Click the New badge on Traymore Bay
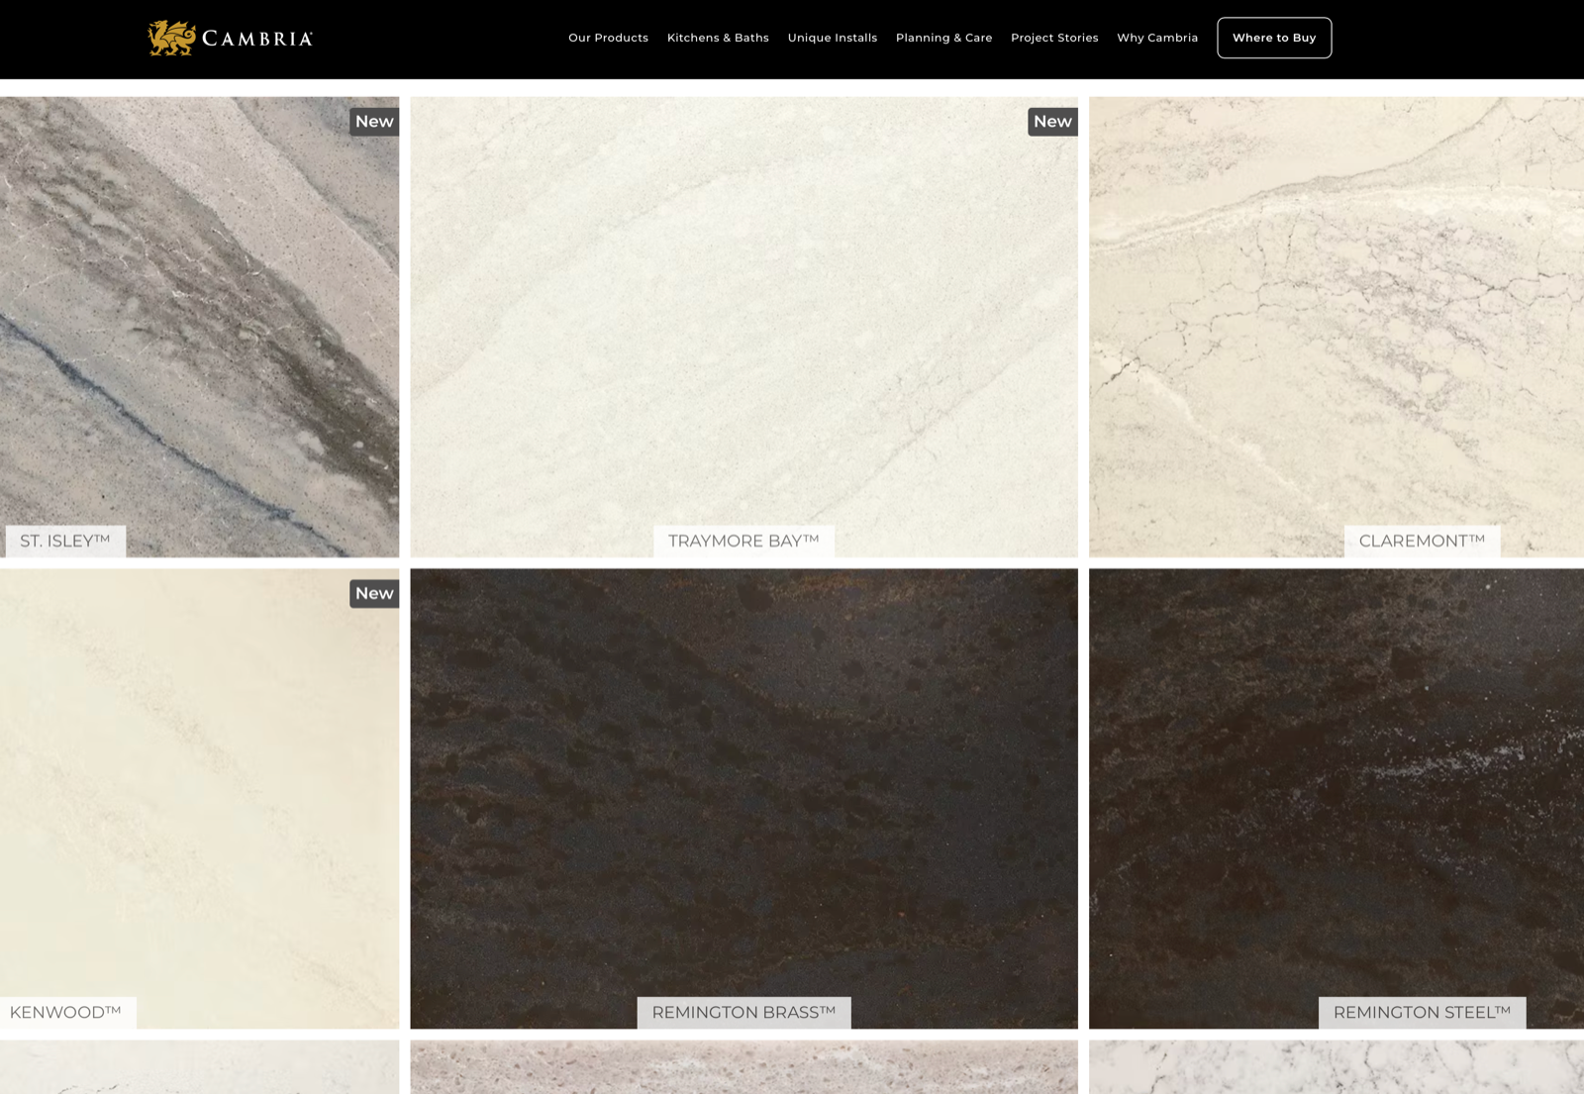 [x=1052, y=122]
